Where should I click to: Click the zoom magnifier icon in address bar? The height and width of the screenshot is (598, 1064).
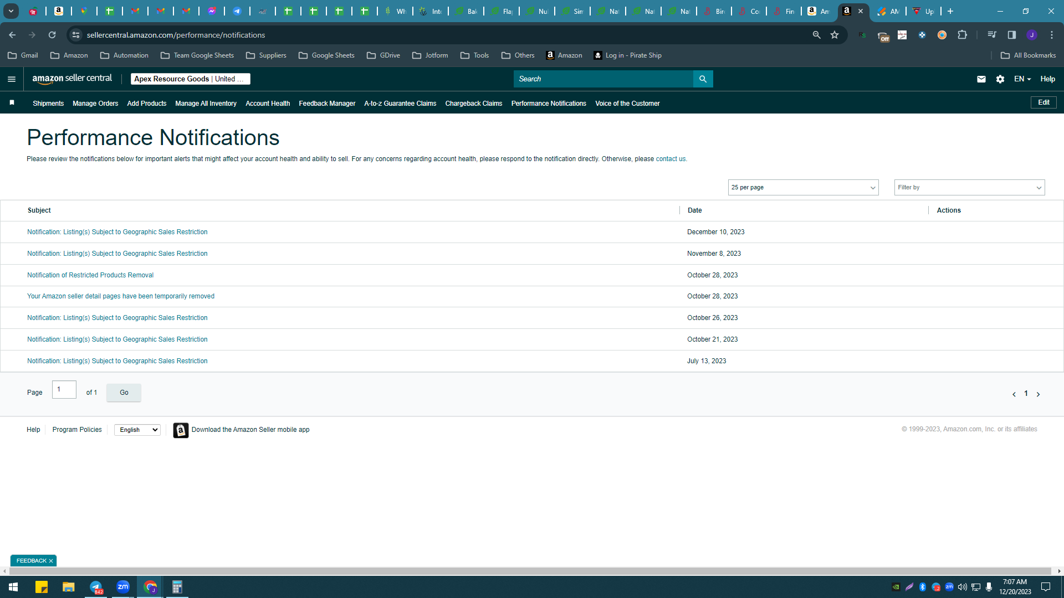tap(816, 35)
